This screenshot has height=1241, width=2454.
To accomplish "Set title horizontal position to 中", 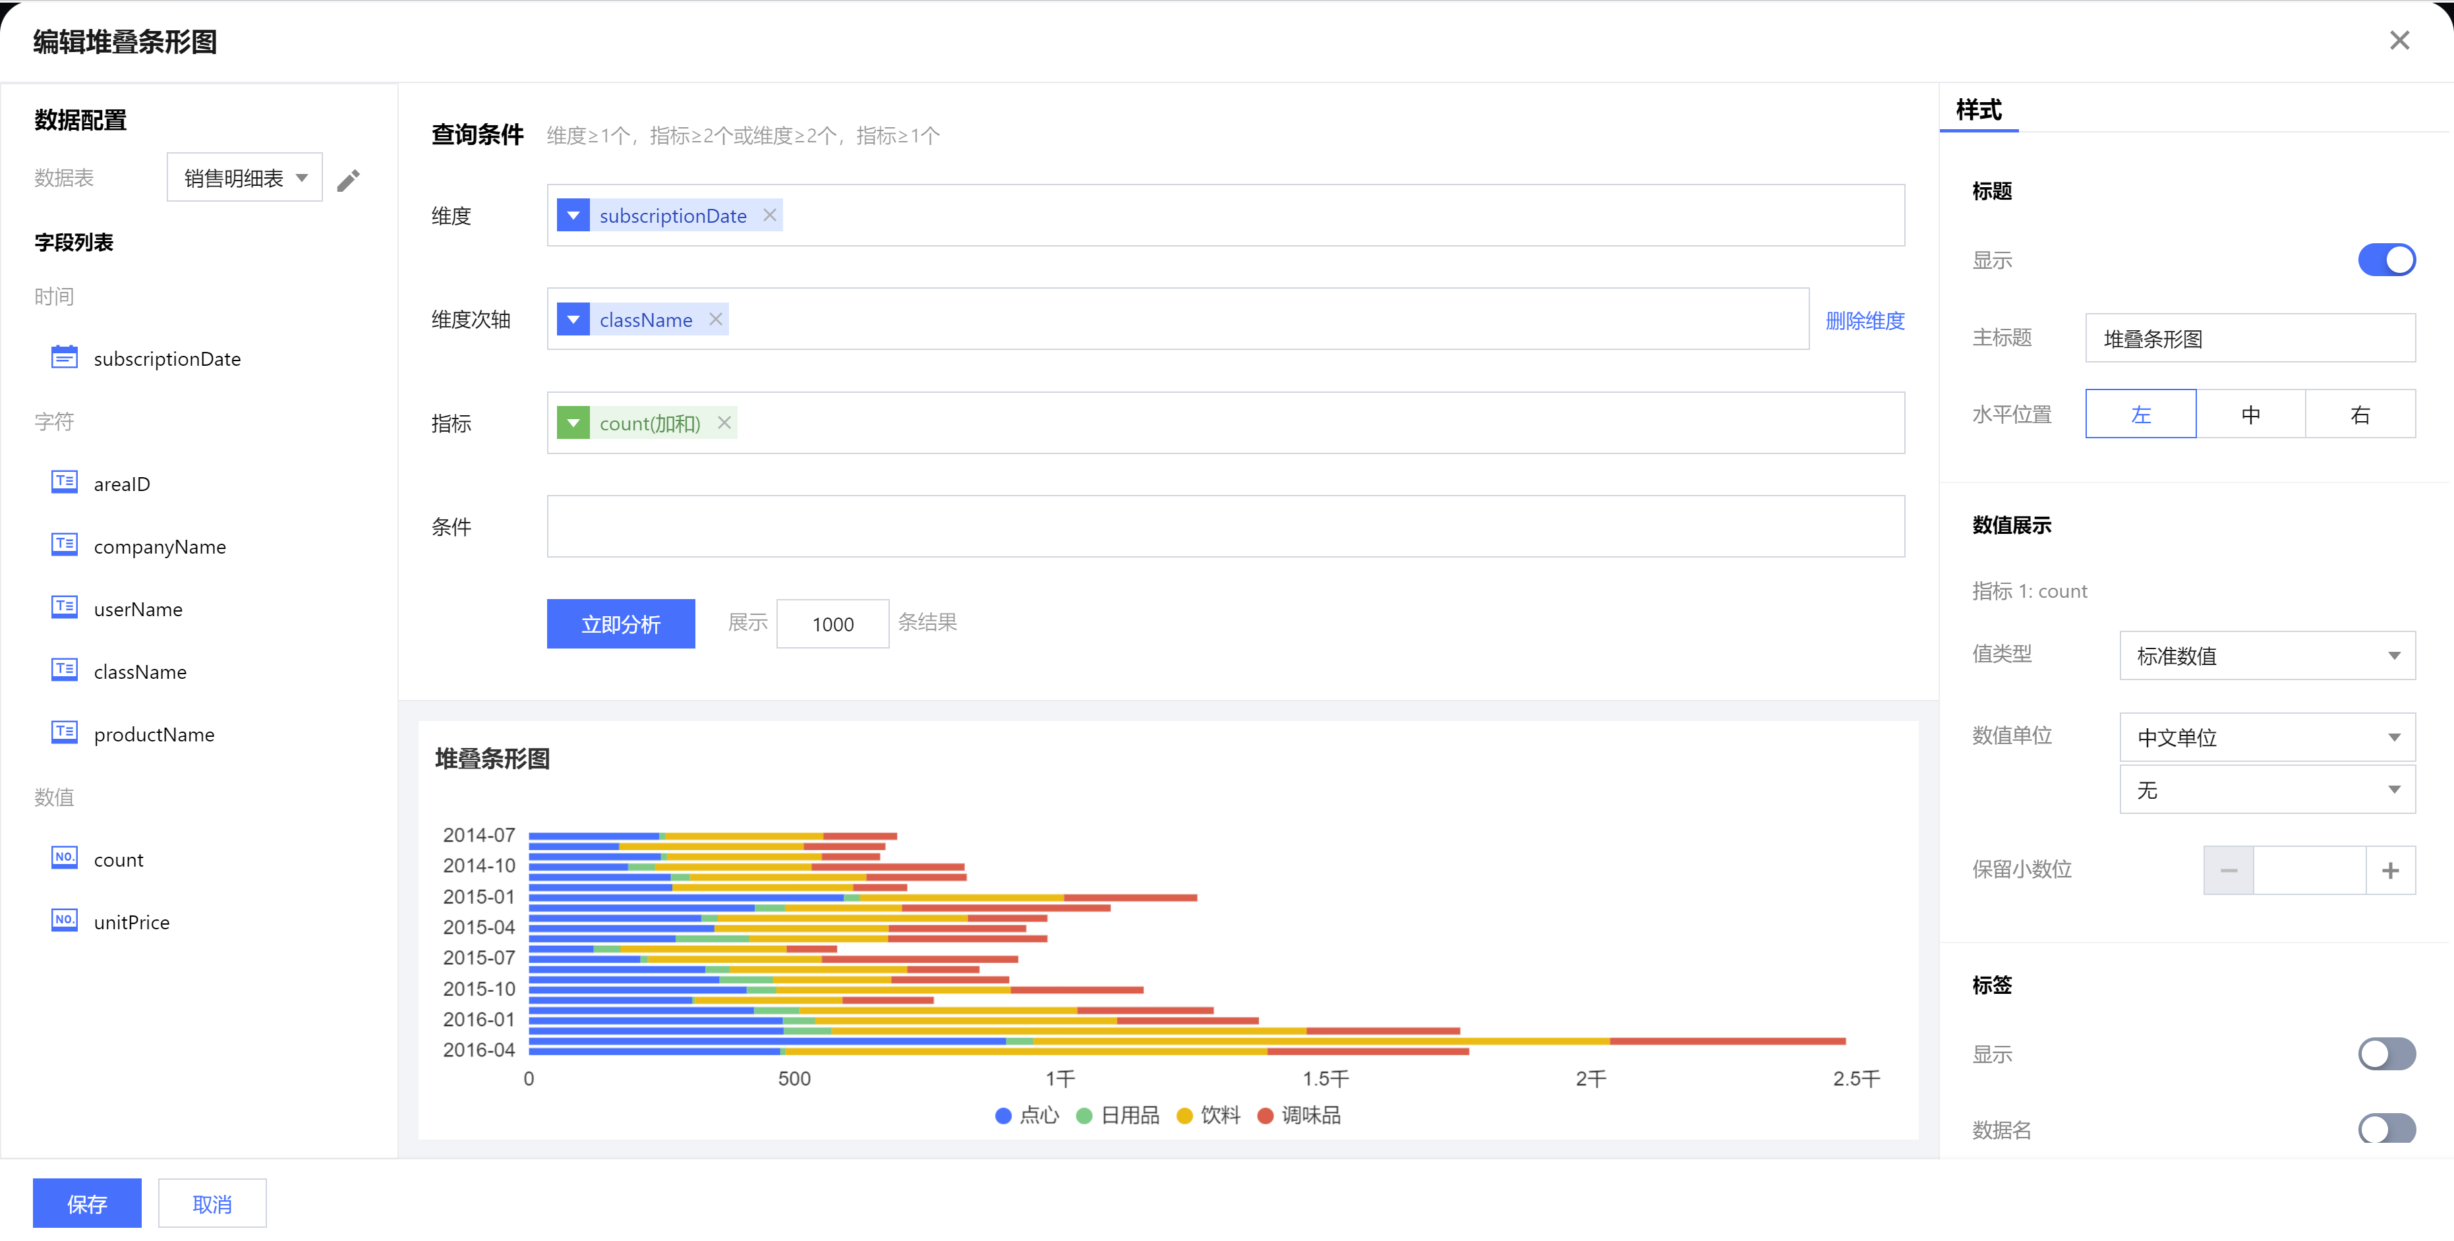I will coord(2250,415).
